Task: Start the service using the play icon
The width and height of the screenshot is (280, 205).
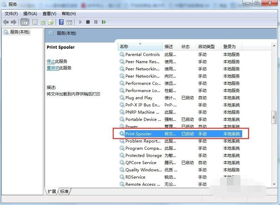Action: pos(80,22)
